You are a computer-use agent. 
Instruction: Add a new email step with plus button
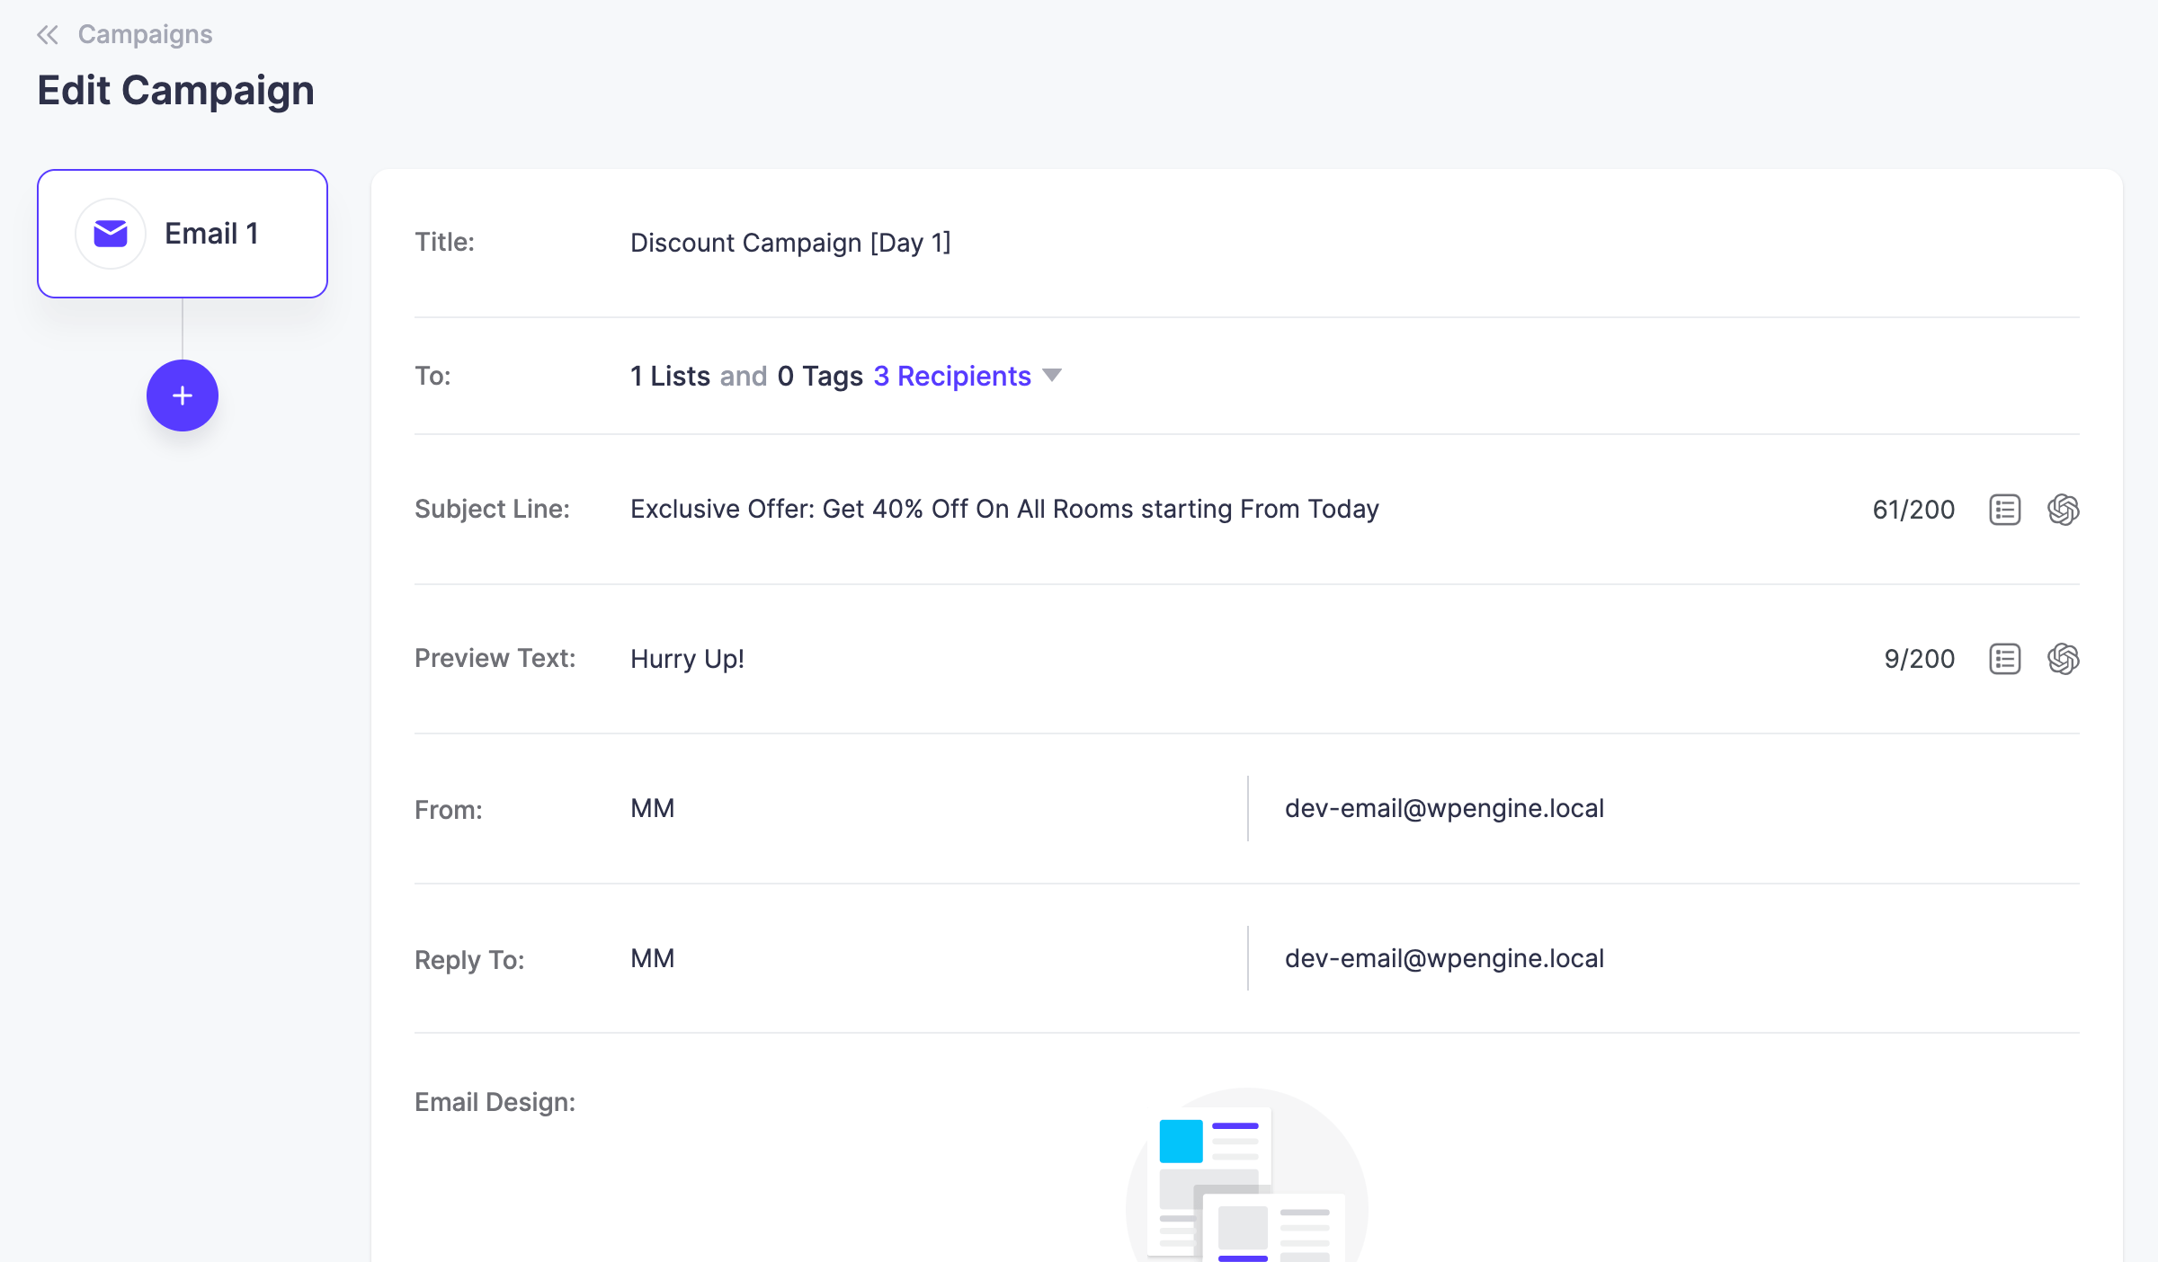(x=183, y=395)
